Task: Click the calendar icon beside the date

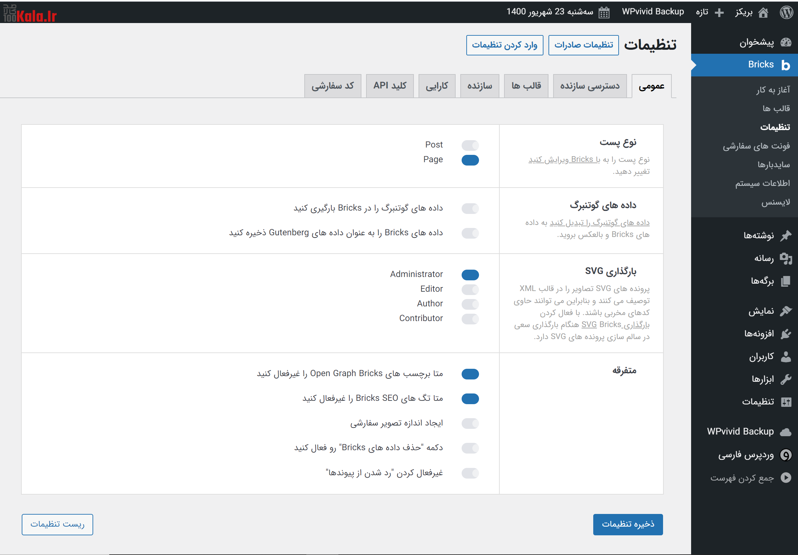Action: (604, 12)
